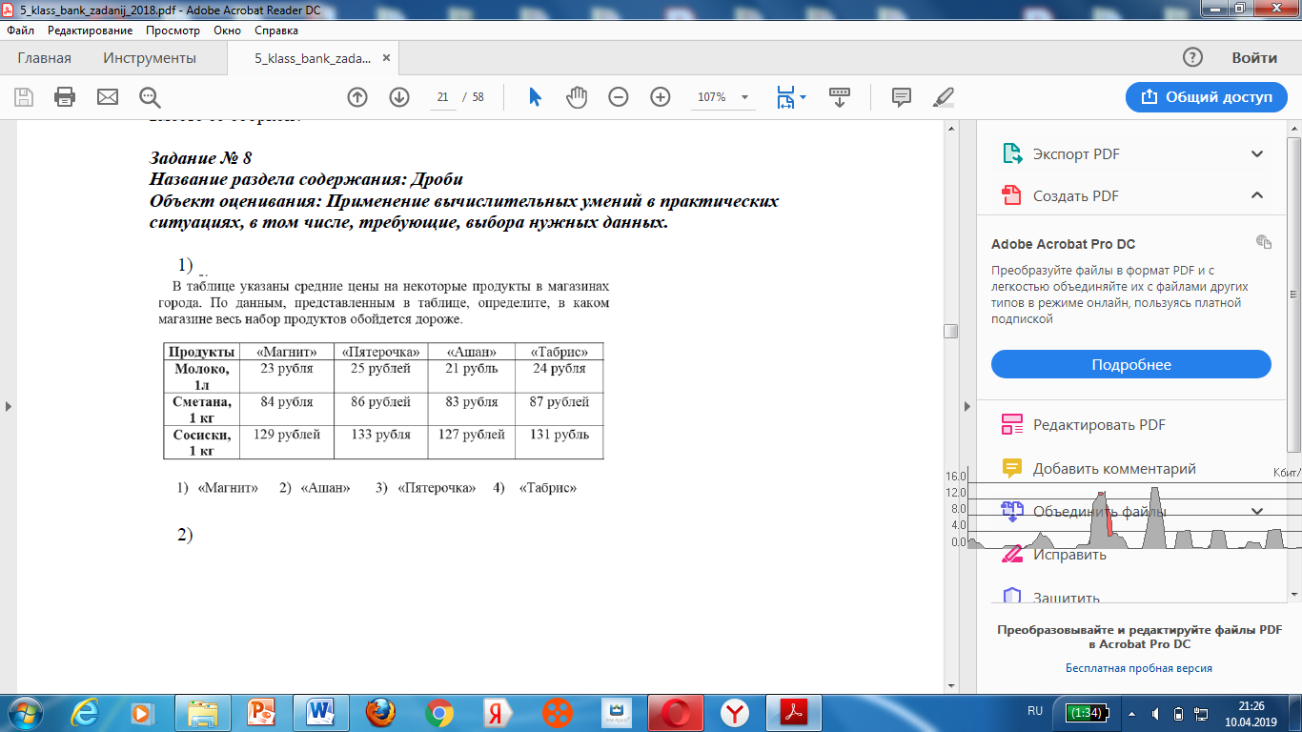Click the tray volume speaker icon
1302x732 pixels.
(1154, 713)
